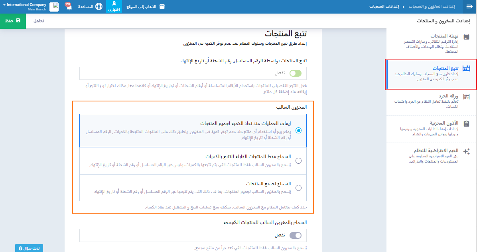Select 'السماح لجميع المنتجات' radio option
Image resolution: width=477 pixels, height=252 pixels.
tap(299, 188)
